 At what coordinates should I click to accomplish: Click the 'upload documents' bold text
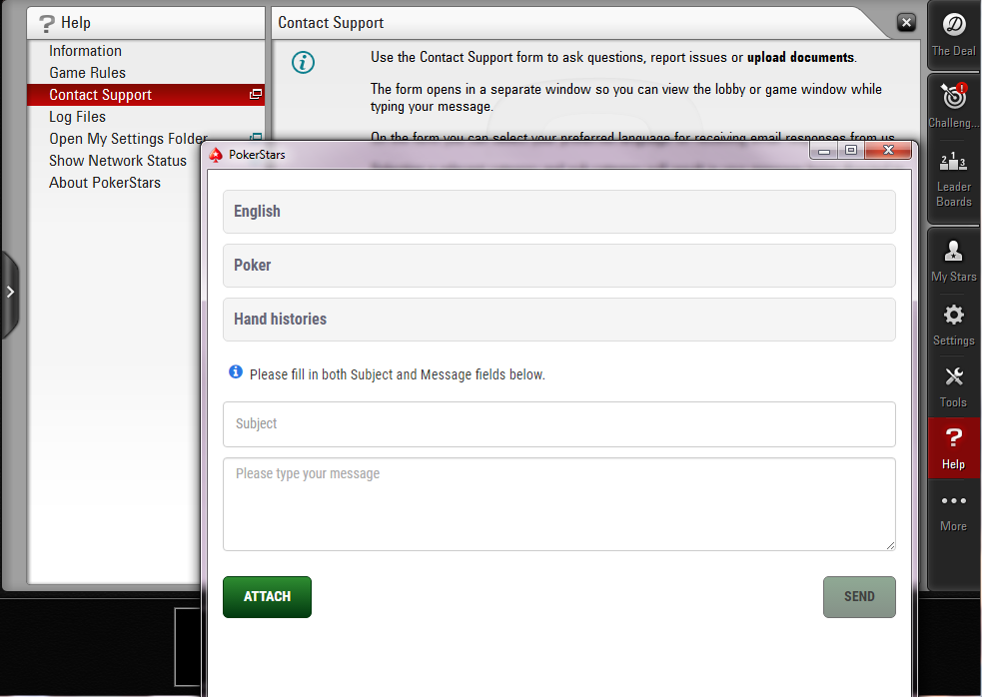pos(800,57)
